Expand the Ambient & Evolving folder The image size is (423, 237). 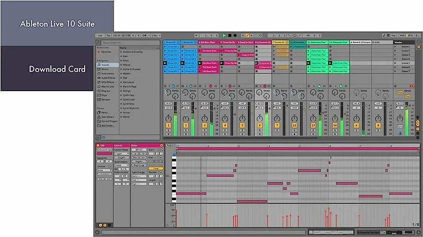tap(121, 52)
